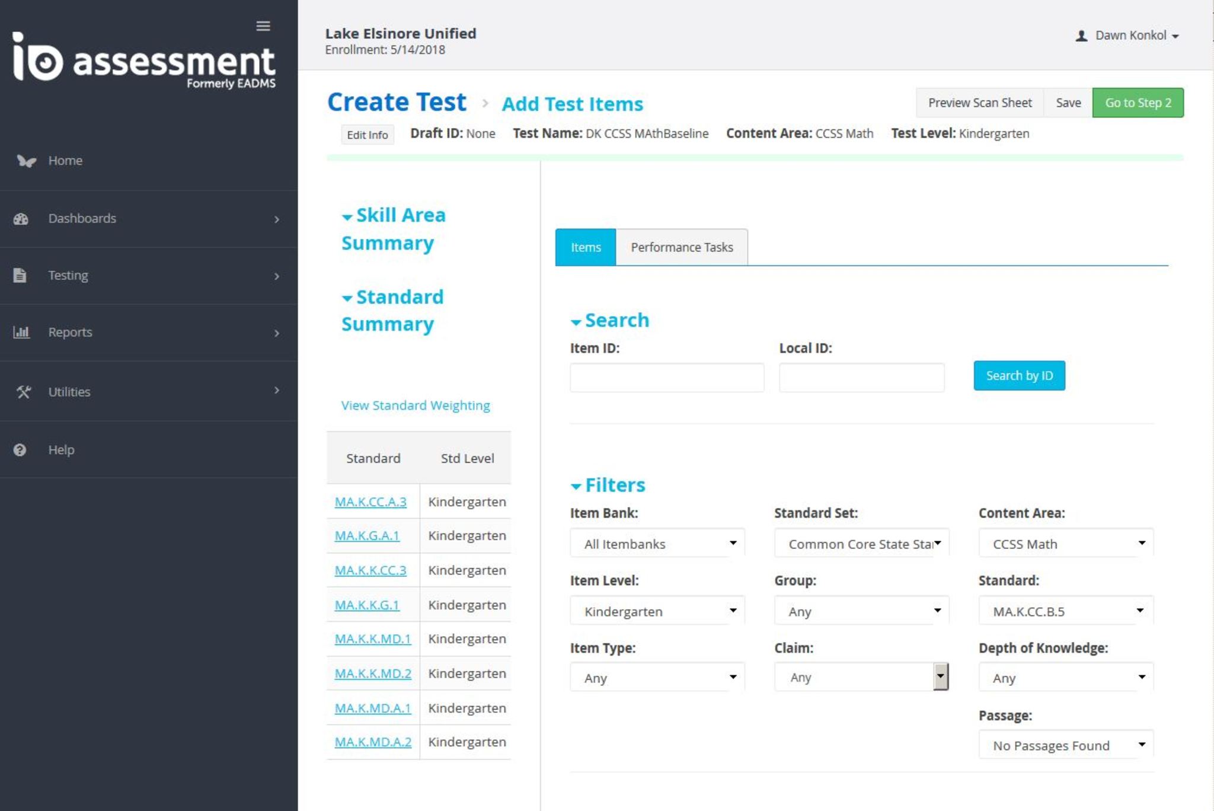This screenshot has width=1214, height=811.
Task: Click the Home butterfly icon
Action: [x=25, y=161]
